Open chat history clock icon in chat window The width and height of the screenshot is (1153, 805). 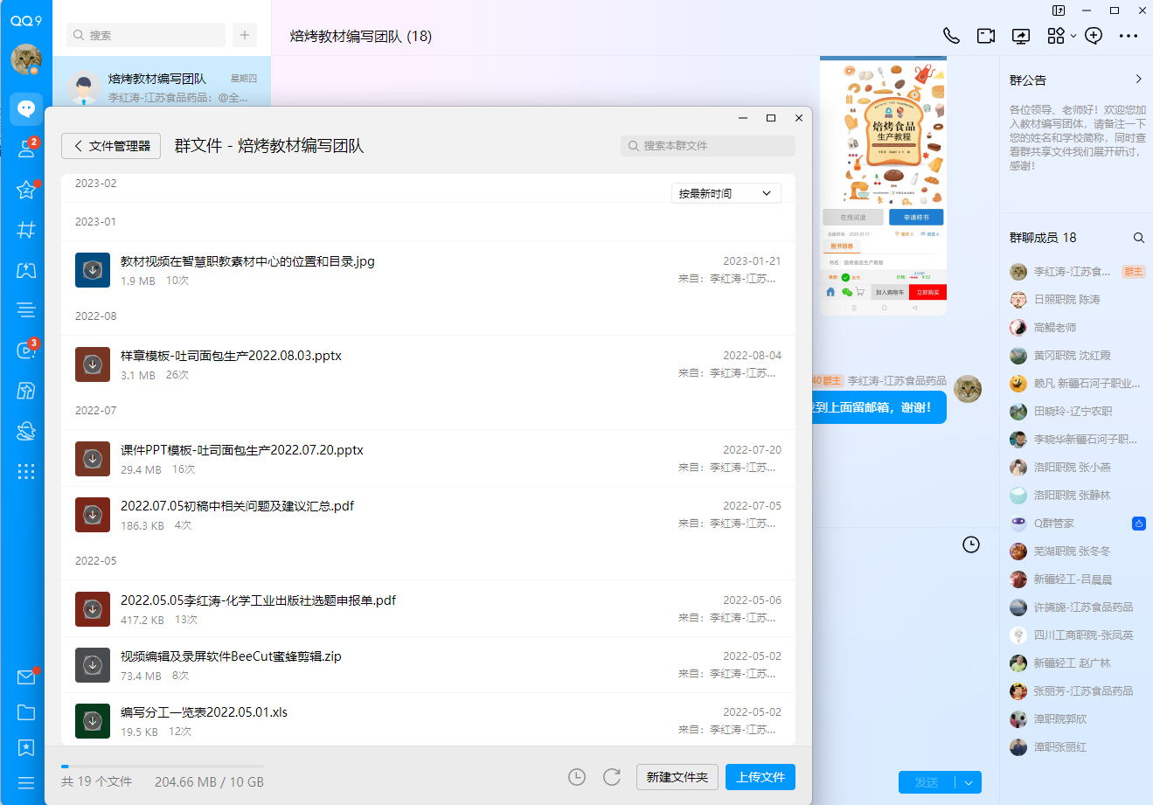(971, 545)
